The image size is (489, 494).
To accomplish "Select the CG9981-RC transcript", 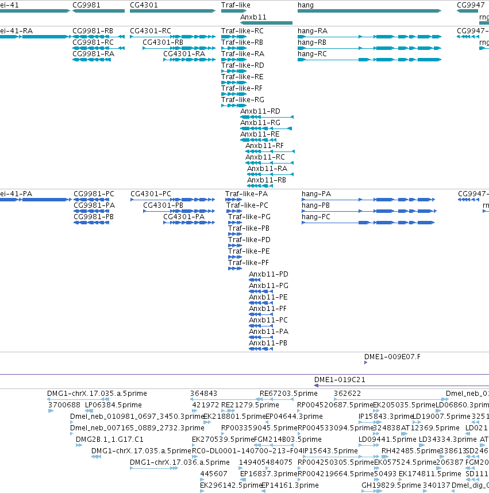I will point(98,48).
